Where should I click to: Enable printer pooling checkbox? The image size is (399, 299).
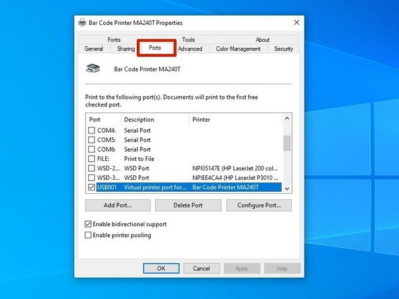[x=88, y=235]
